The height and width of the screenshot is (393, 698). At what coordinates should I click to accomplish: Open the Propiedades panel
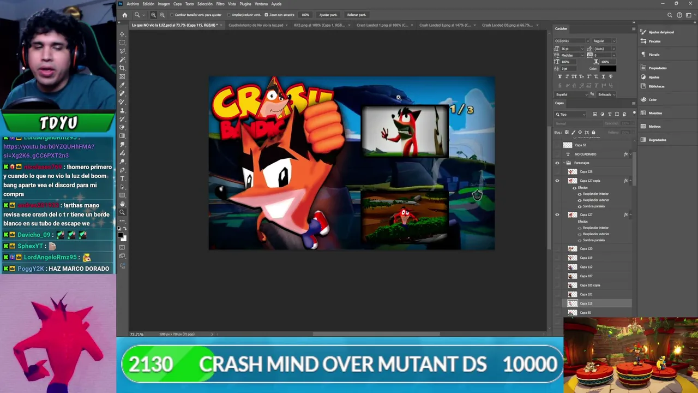click(654, 68)
